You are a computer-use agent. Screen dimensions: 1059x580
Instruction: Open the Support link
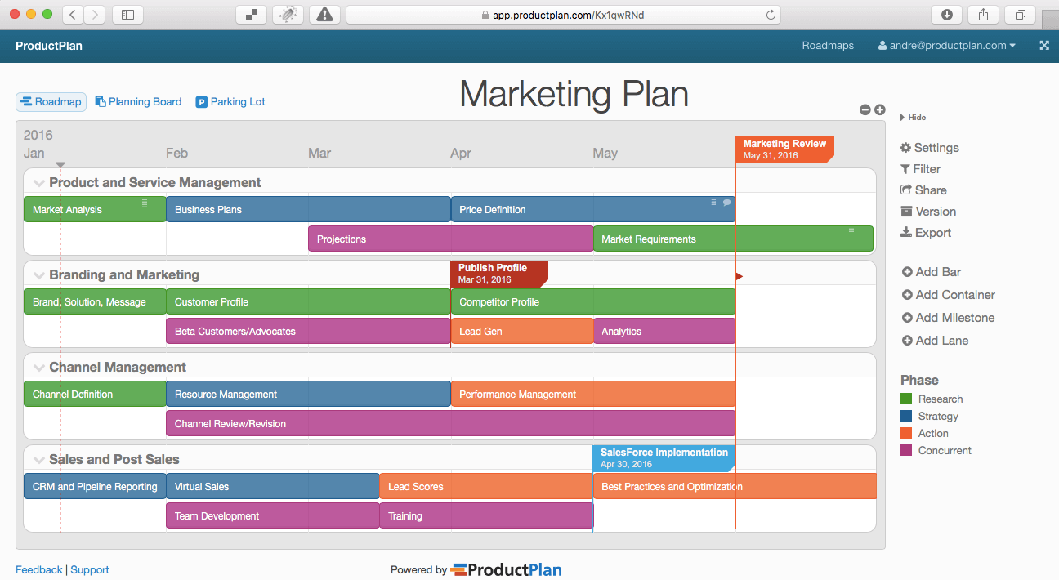90,570
